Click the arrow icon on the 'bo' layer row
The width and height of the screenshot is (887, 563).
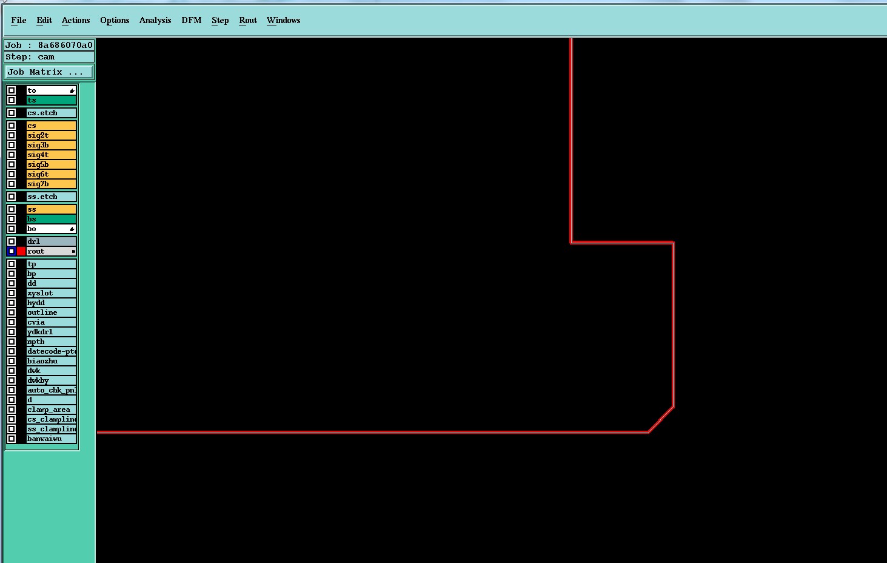pyautogui.click(x=72, y=229)
